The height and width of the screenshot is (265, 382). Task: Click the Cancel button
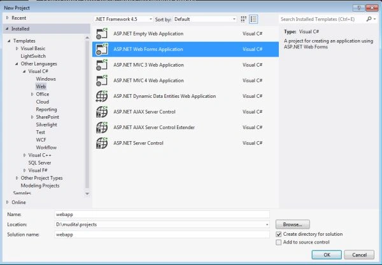click(x=359, y=255)
